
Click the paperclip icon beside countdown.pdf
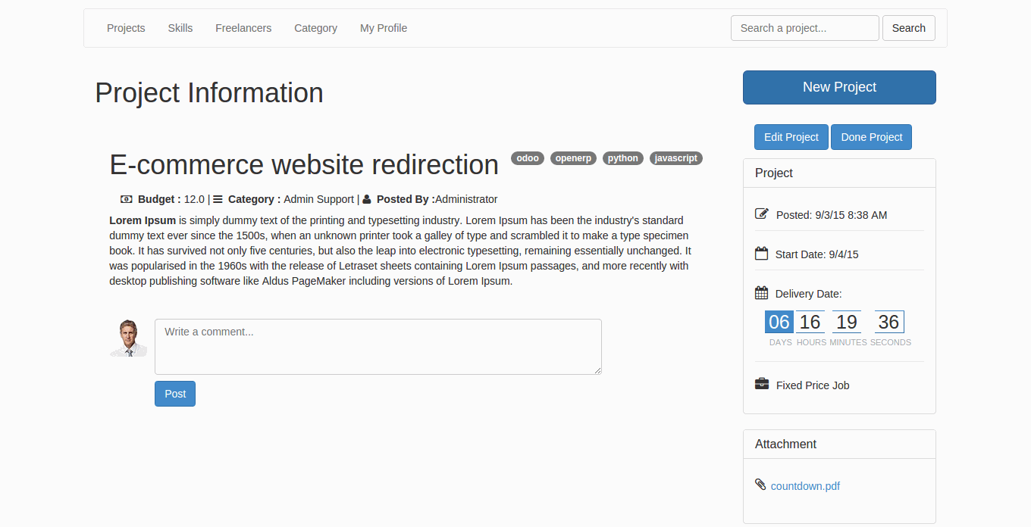click(x=760, y=484)
